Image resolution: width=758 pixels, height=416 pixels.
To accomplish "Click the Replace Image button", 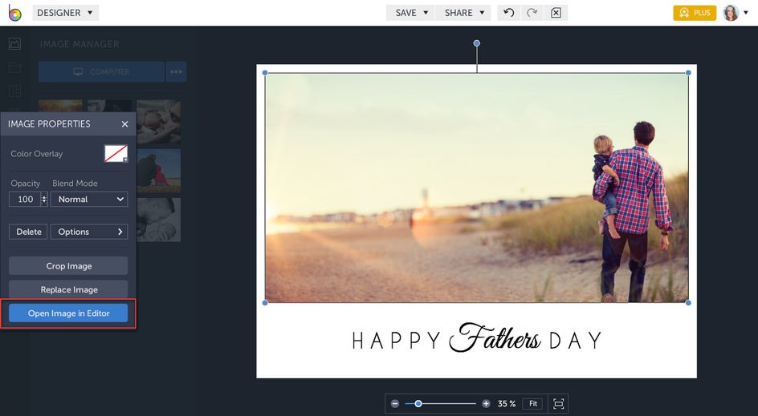I will pos(68,289).
